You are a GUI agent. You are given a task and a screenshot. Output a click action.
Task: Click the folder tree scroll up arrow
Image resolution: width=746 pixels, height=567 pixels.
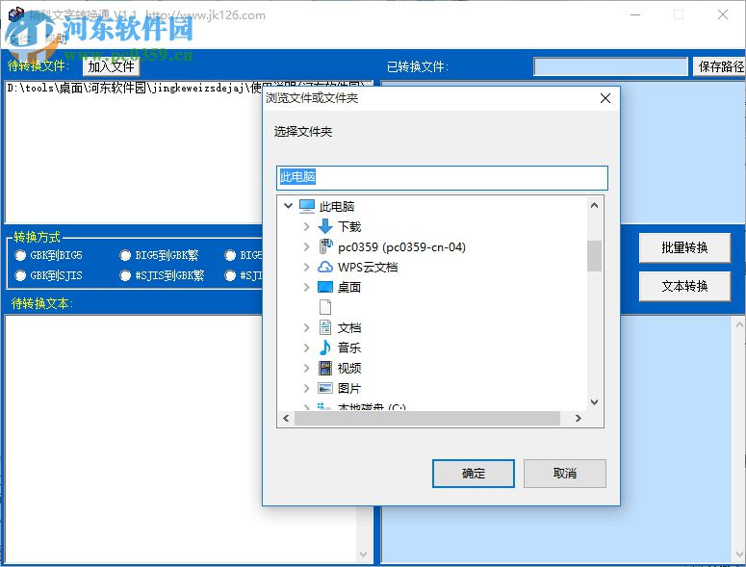point(594,205)
